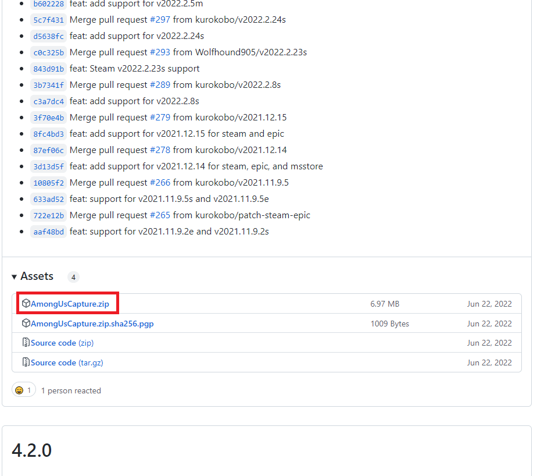View commit 3d13d5f hash
Viewport: 537px width, 476px height.
[x=48, y=166]
